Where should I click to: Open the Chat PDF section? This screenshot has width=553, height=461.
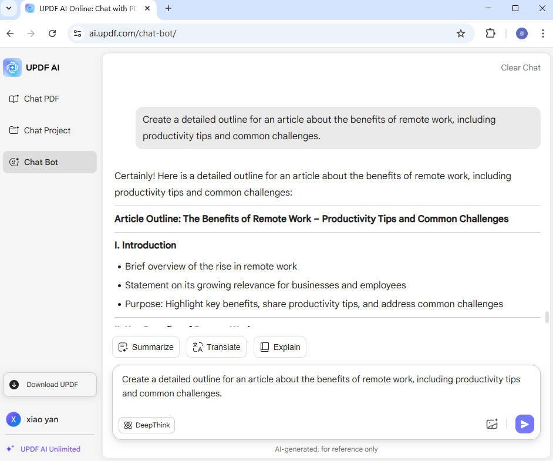(x=50, y=99)
